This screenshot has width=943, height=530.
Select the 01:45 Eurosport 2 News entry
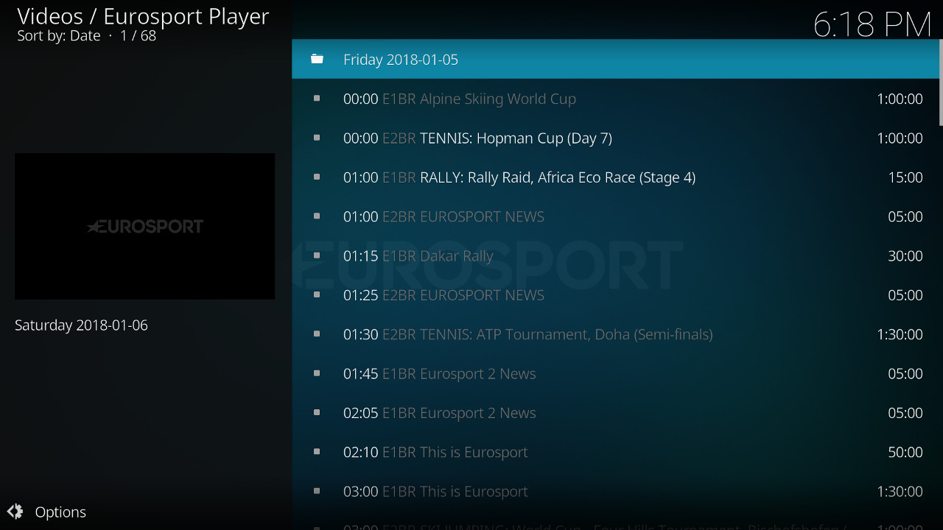click(x=439, y=374)
